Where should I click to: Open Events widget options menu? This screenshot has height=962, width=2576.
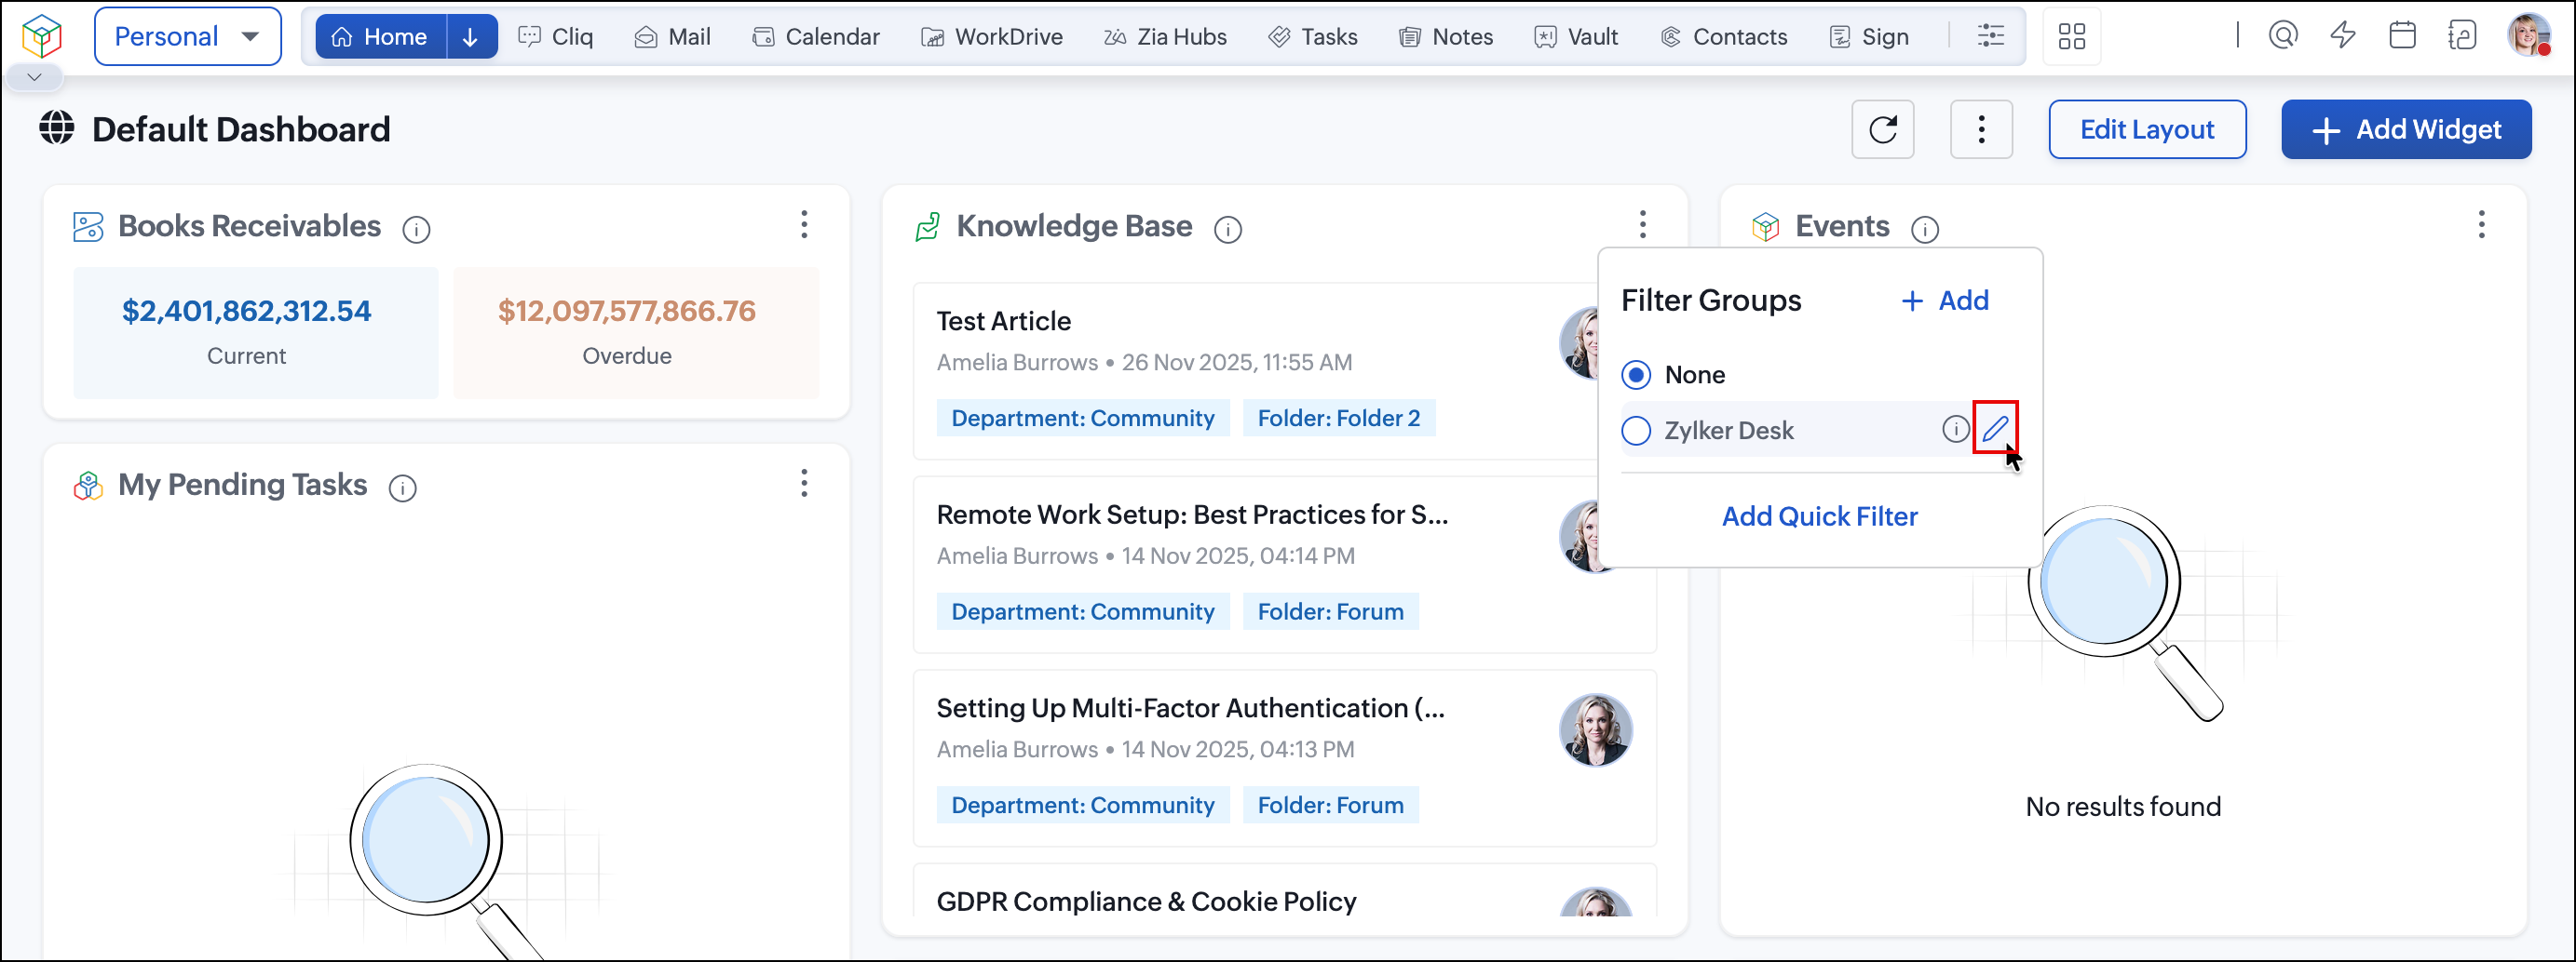click(2481, 225)
